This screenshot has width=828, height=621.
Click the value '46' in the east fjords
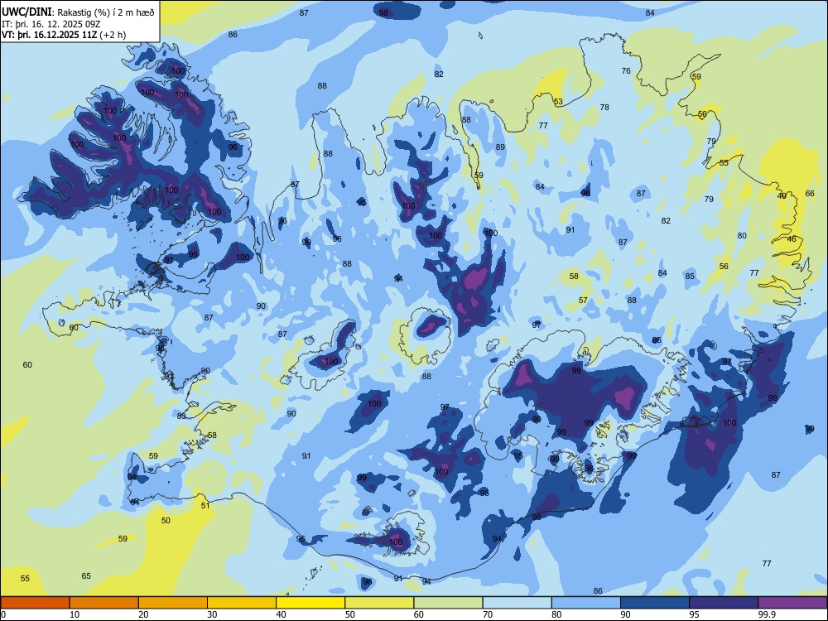[x=792, y=238]
